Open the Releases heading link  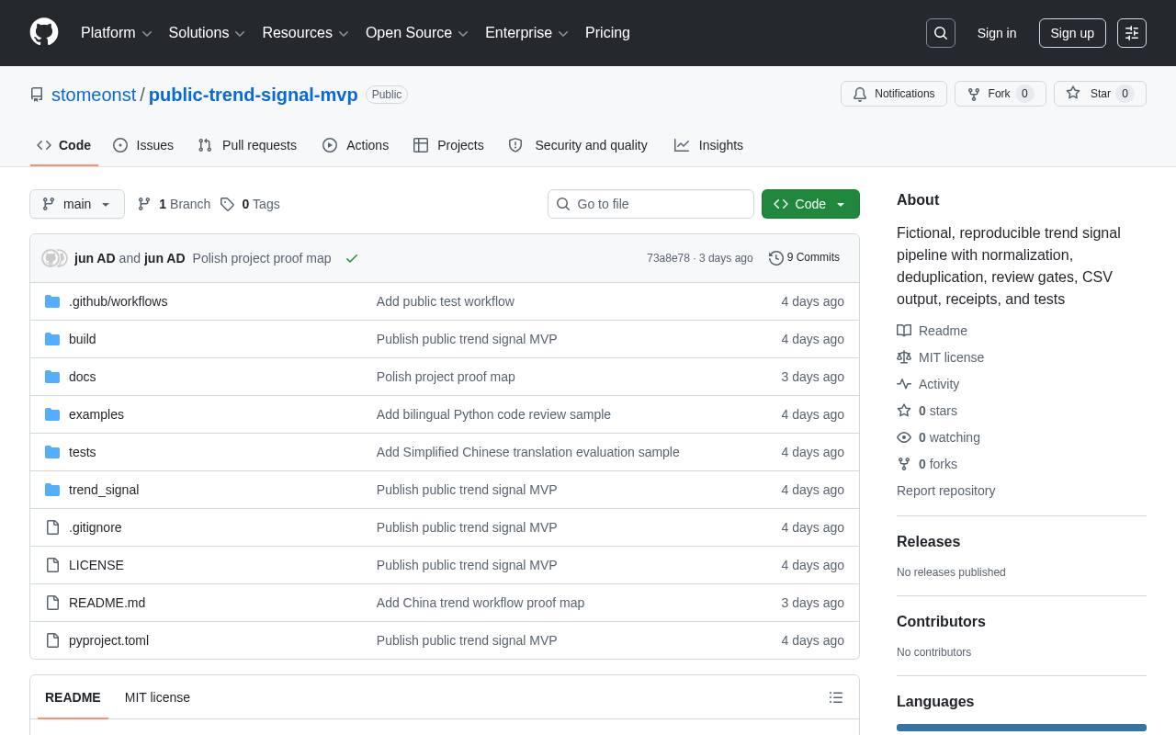point(928,542)
